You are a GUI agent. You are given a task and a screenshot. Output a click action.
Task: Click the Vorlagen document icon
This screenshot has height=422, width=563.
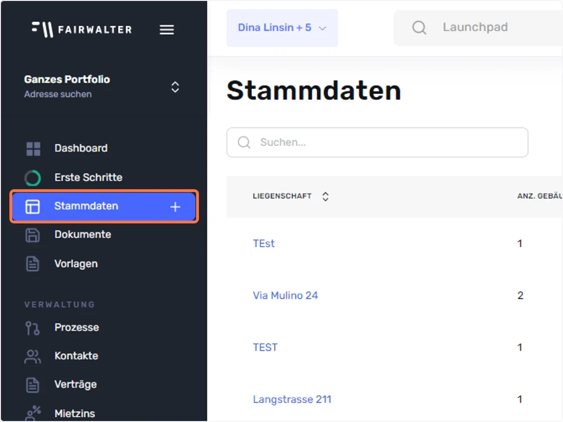click(x=32, y=264)
